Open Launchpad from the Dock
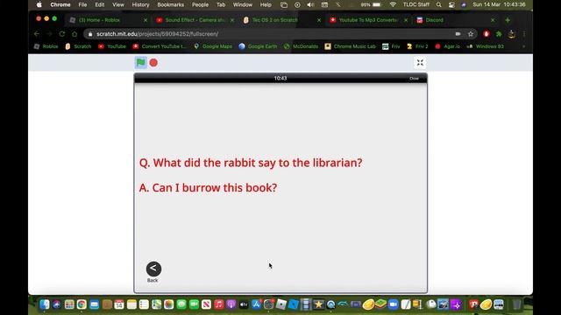 click(69, 304)
